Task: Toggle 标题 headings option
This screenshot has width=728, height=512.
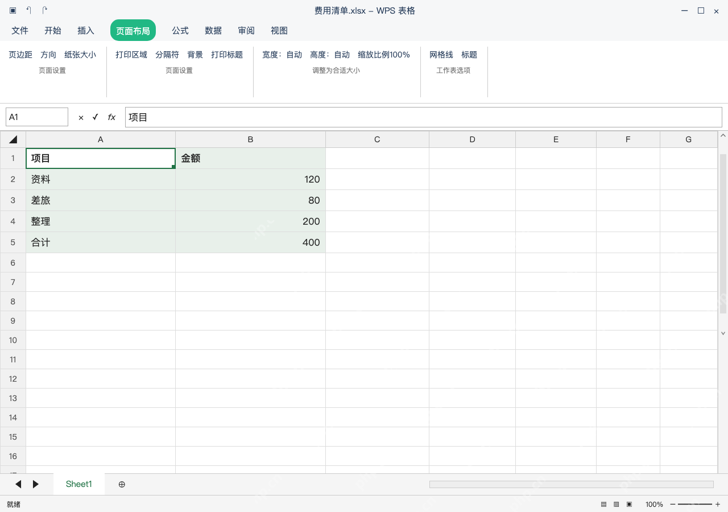Action: tap(469, 55)
